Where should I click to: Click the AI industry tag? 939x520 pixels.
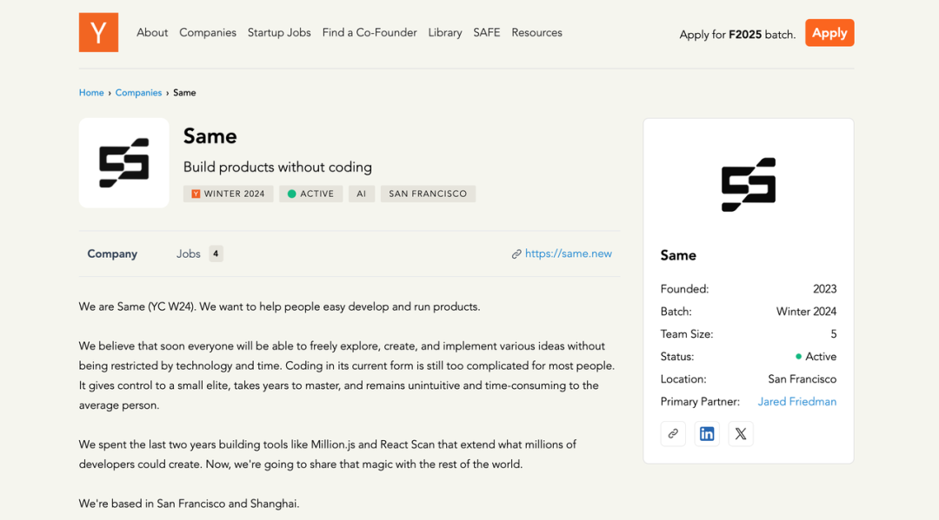click(x=362, y=194)
